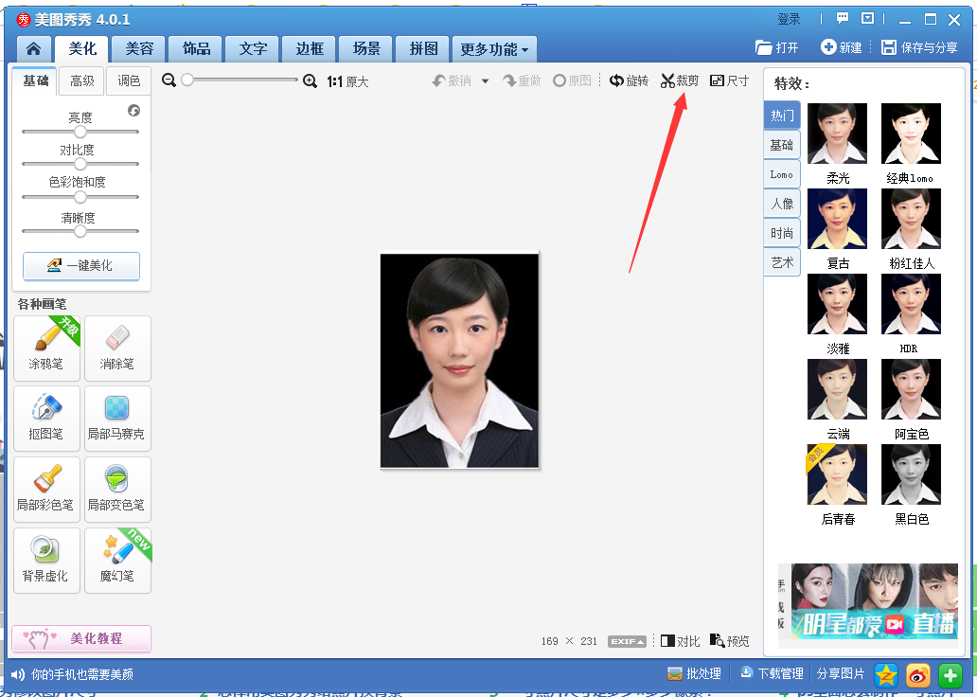Open the top-right dropdown menu box icon
The image size is (977, 697).
867,19
